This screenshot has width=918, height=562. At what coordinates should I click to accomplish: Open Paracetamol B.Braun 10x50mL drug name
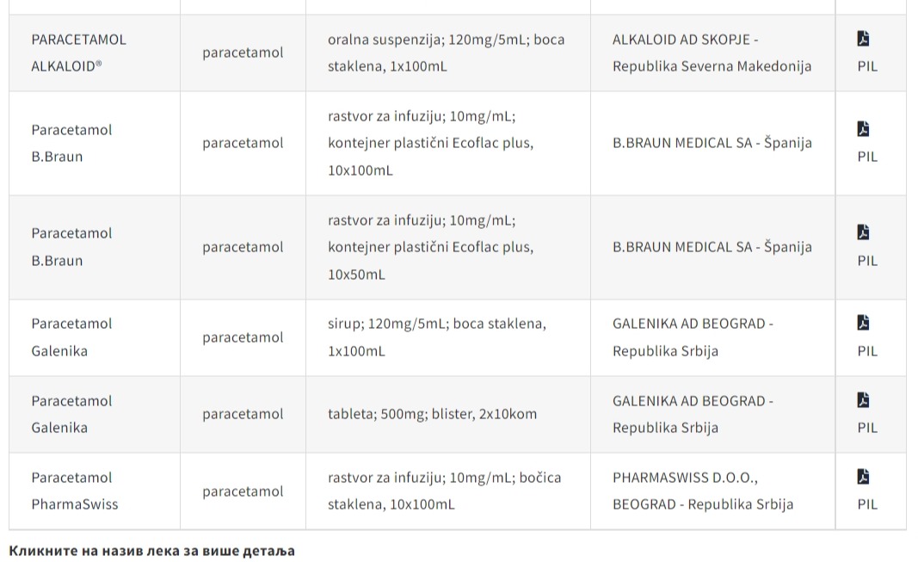pos(71,246)
